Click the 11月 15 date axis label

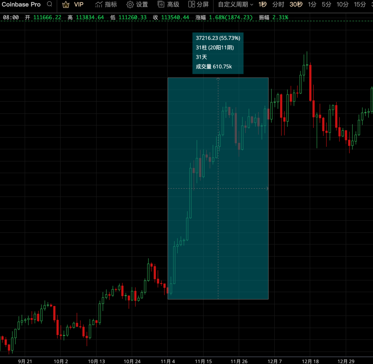coord(203,361)
